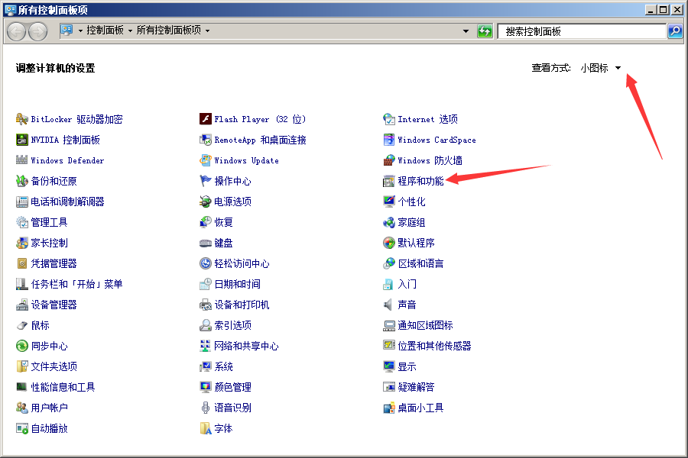Image resolution: width=688 pixels, height=458 pixels.
Task: Click the 备份和还原 icon
Action: [22, 181]
